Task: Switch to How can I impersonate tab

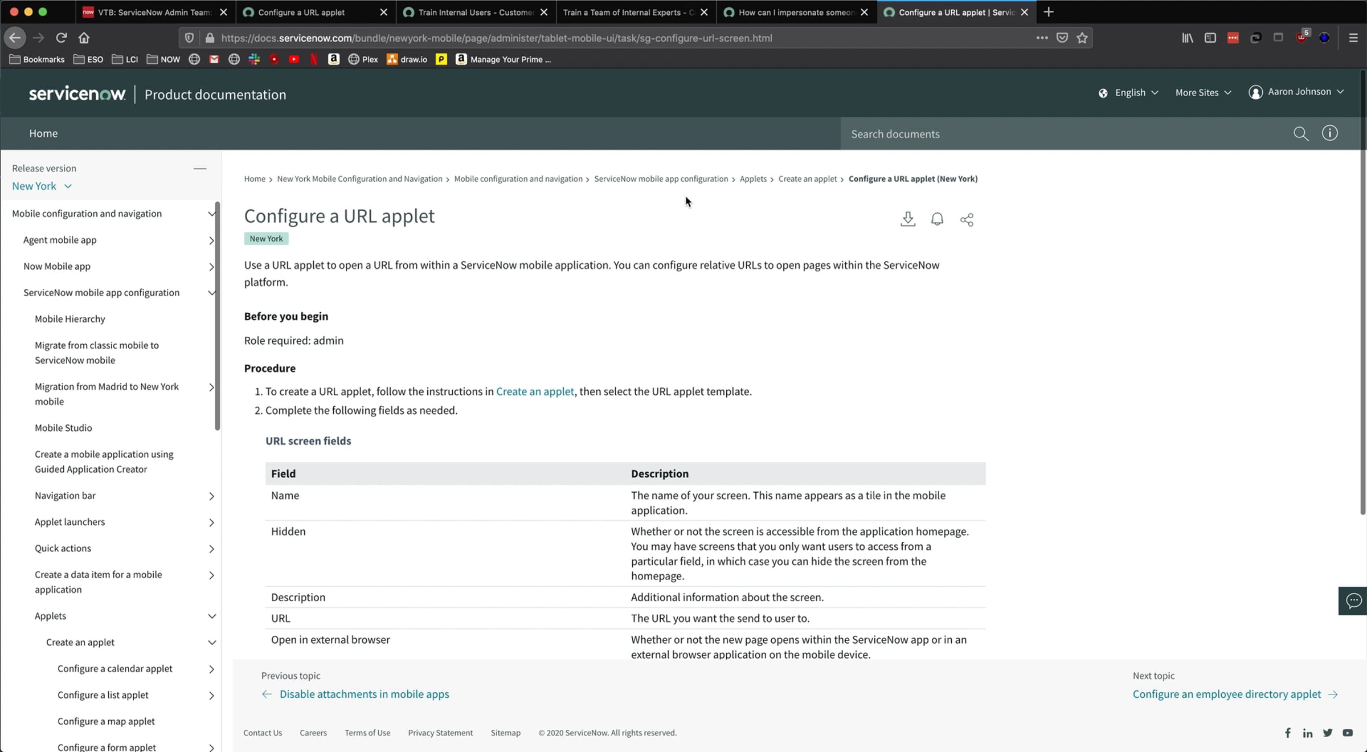Action: (x=795, y=12)
